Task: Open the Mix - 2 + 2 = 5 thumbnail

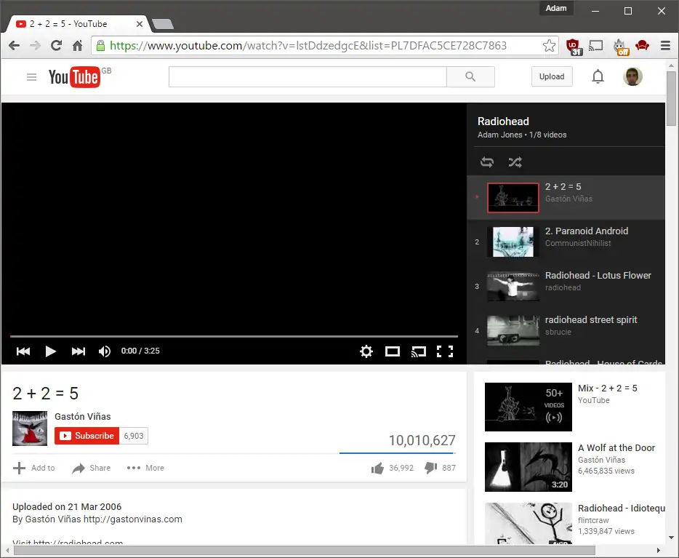Action: (x=529, y=407)
